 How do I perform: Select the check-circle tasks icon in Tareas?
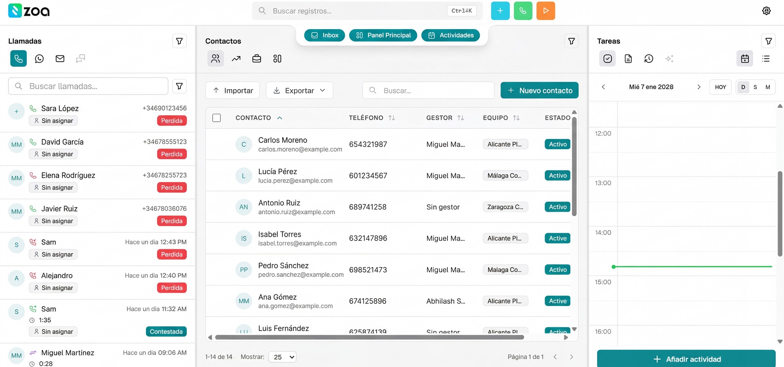[608, 59]
